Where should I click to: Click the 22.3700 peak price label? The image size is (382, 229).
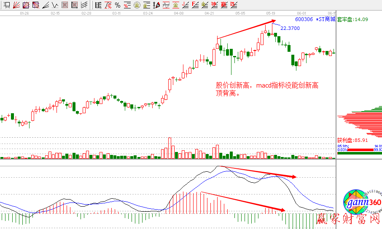[x=290, y=28]
